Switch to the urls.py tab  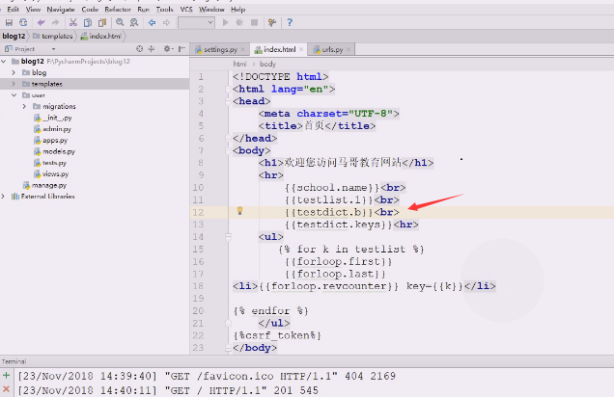tap(332, 49)
